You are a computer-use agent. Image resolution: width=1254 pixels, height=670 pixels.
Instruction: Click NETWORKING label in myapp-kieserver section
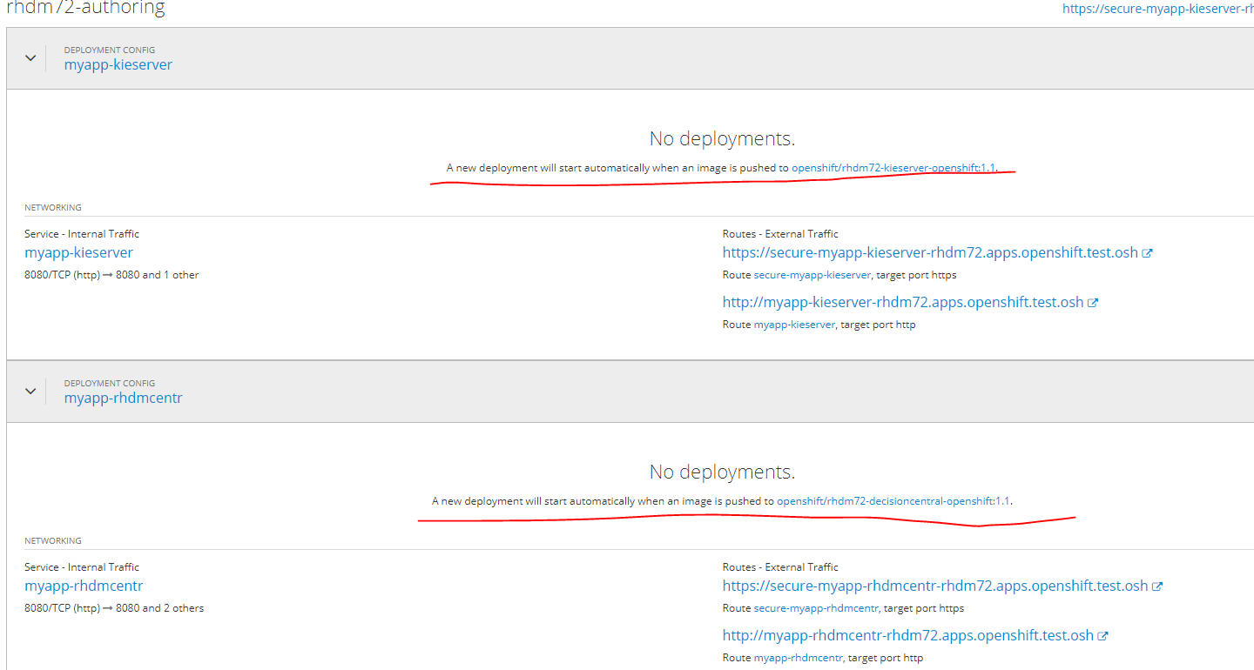tap(53, 208)
